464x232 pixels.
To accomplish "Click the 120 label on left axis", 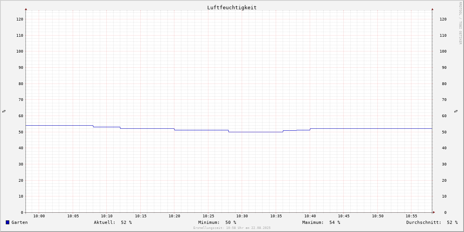I will tap(20, 19).
